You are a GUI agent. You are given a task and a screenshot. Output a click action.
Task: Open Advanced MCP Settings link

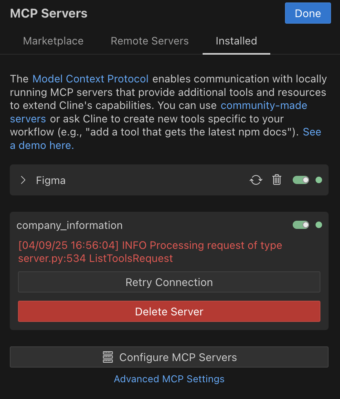[169, 379]
